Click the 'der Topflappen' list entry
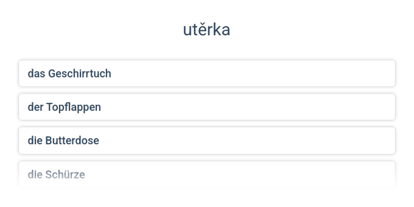The image size is (414, 207). tap(207, 107)
